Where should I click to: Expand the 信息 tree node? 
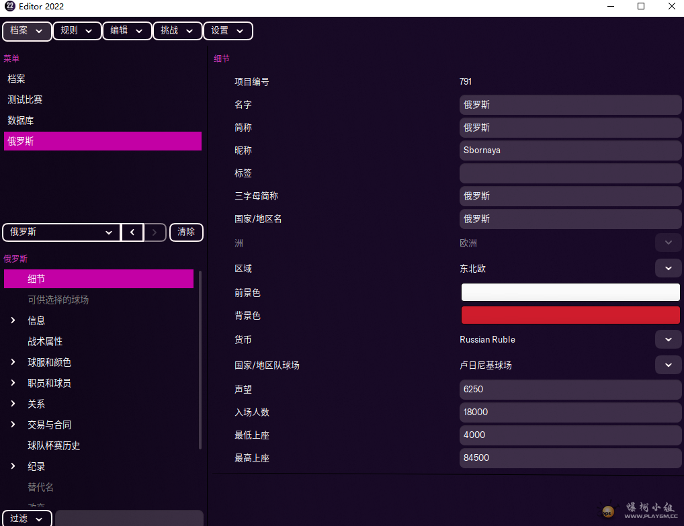pyautogui.click(x=13, y=321)
